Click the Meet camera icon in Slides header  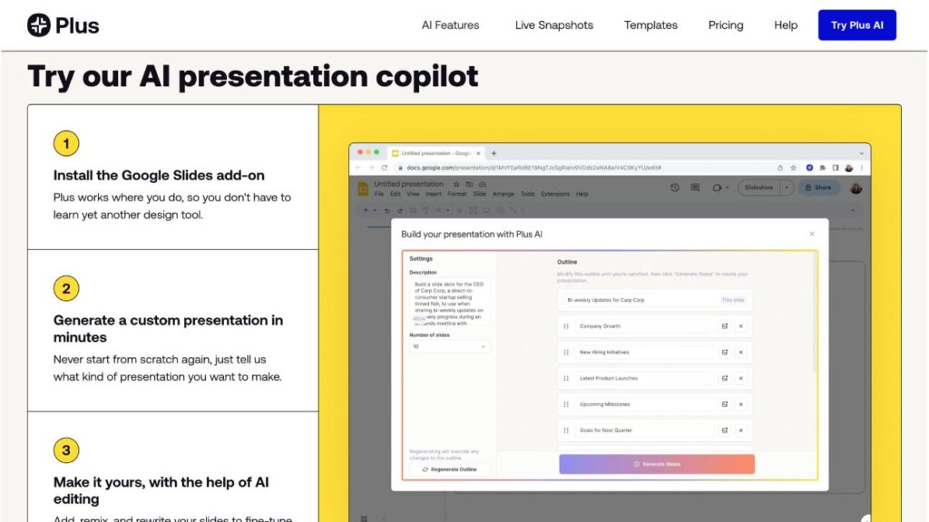718,188
